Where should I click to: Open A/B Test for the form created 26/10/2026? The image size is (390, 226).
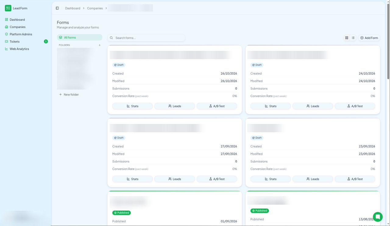[217, 106]
